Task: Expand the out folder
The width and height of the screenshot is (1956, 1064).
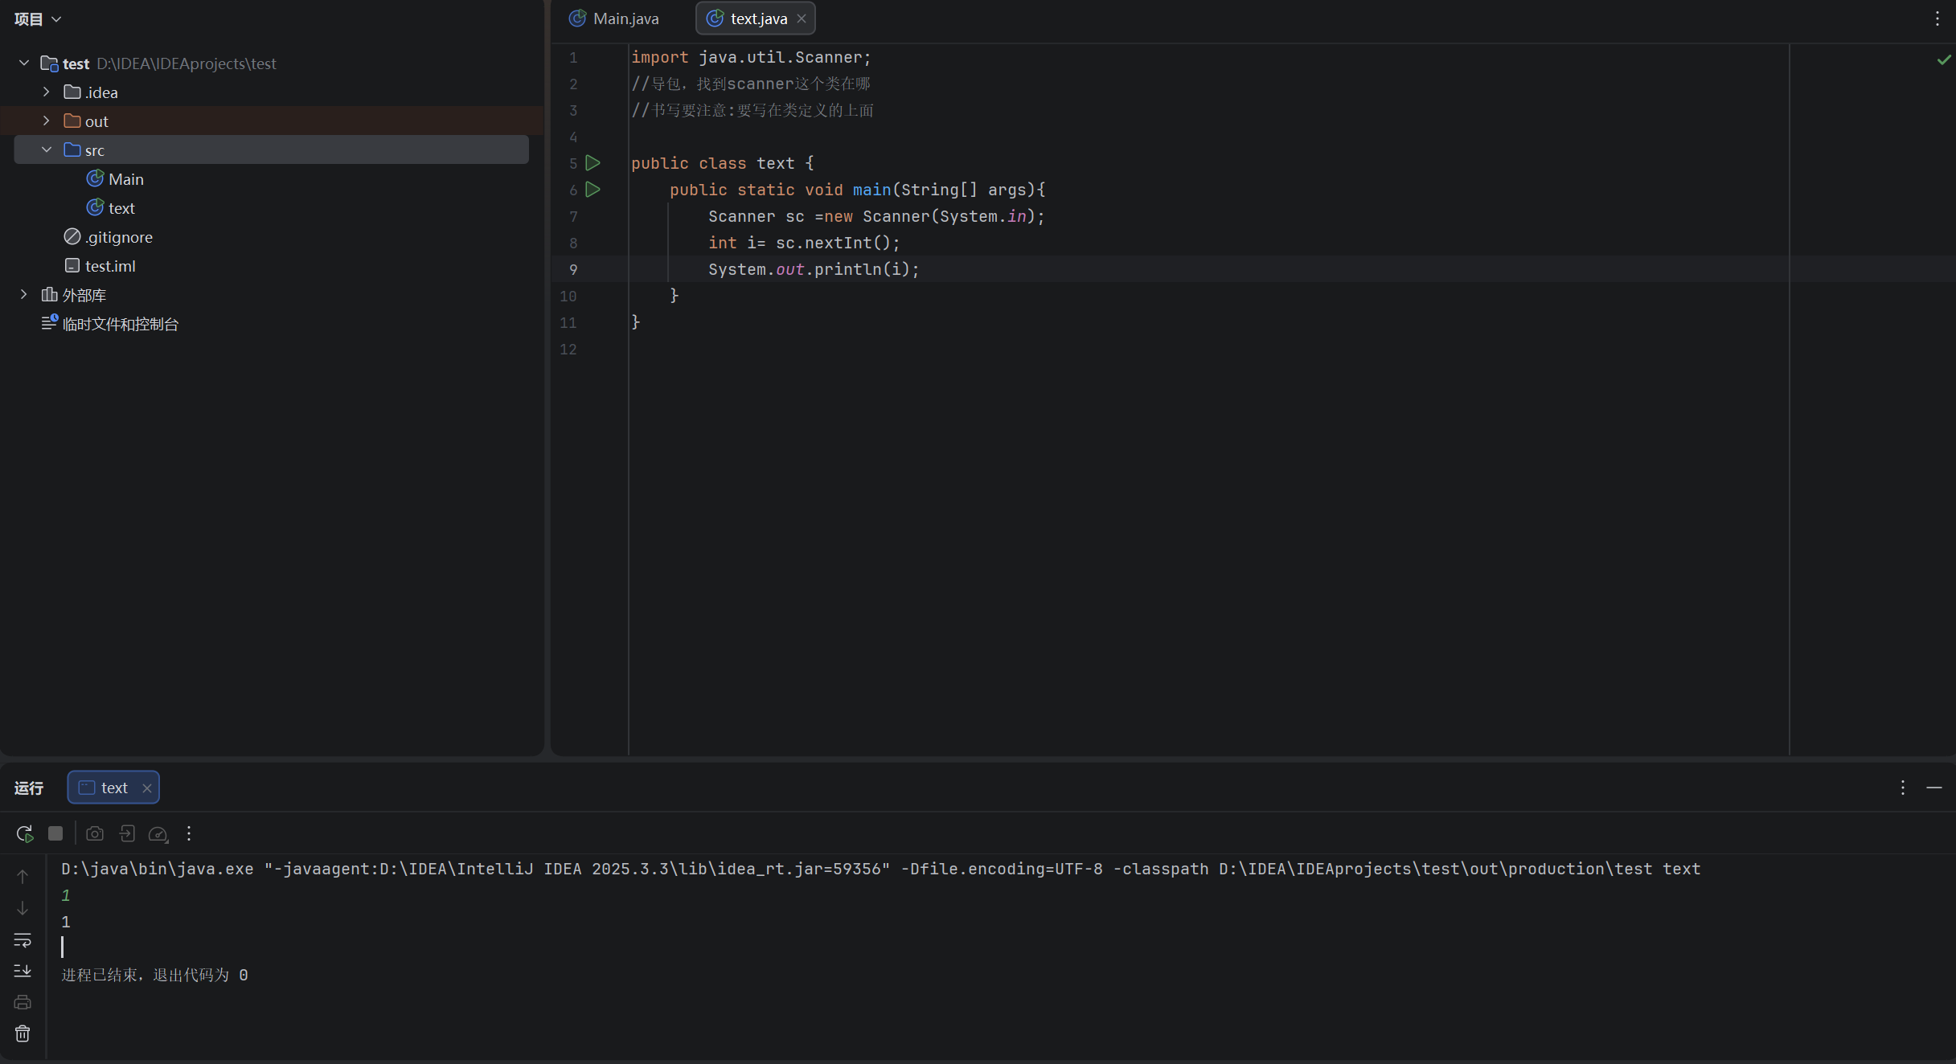Action: (x=47, y=121)
